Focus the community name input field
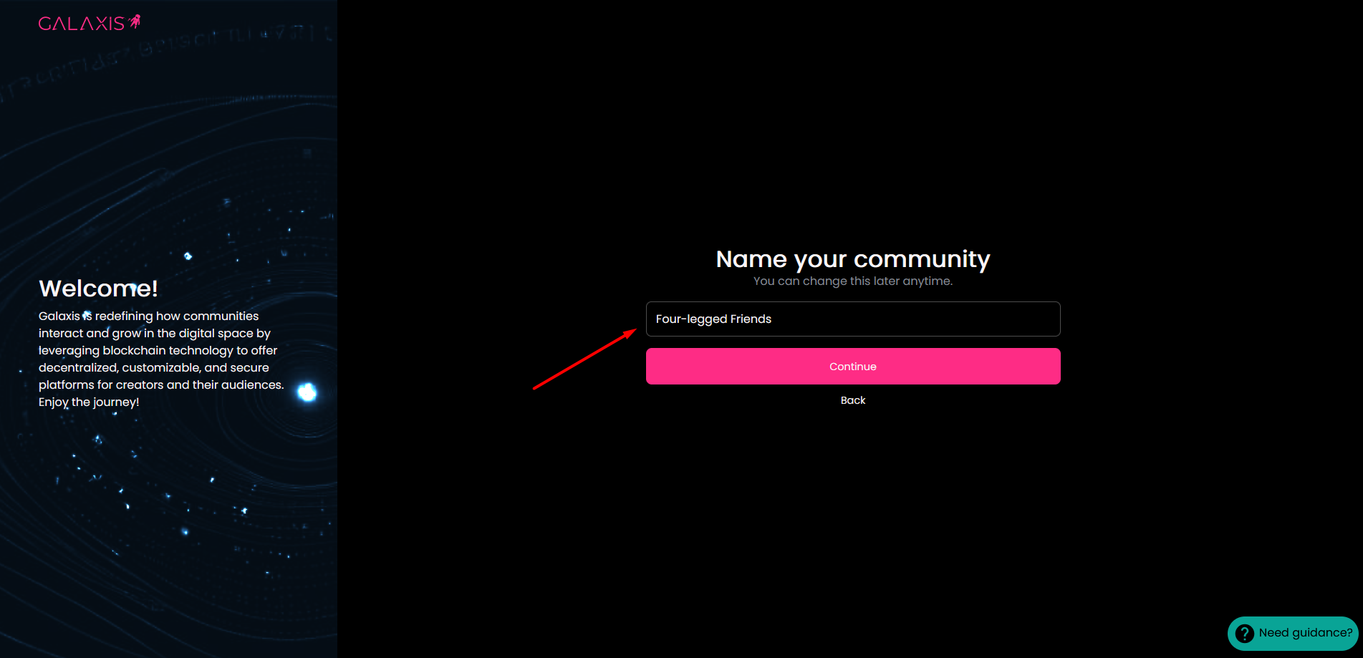The width and height of the screenshot is (1363, 658). click(852, 319)
